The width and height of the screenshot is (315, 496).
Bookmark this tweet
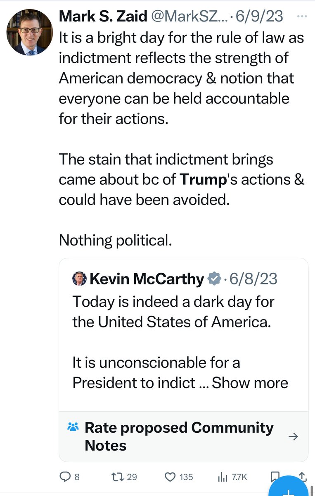pos(274,475)
